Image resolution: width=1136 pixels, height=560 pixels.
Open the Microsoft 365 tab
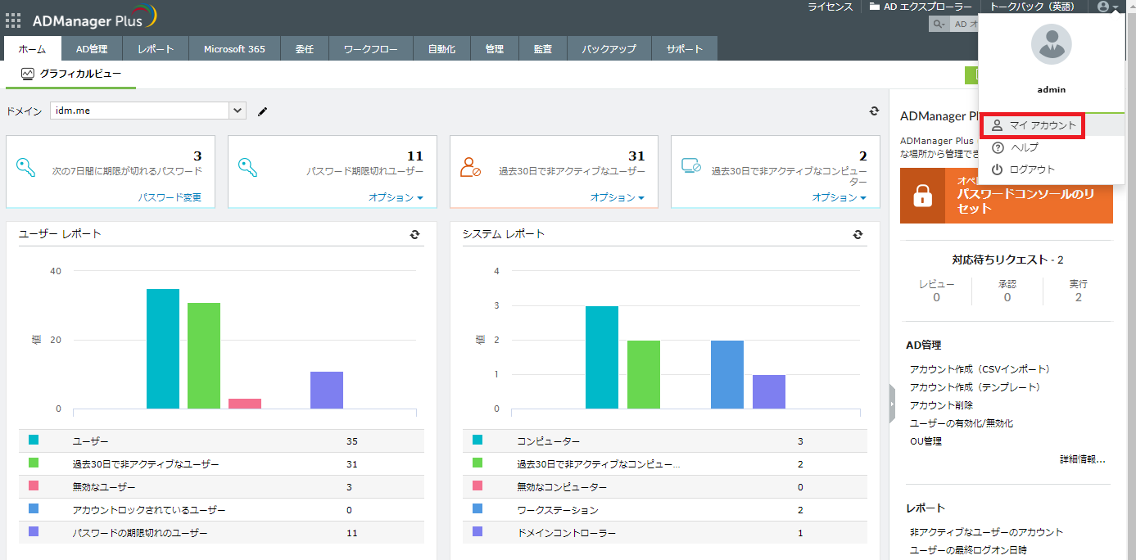(234, 49)
